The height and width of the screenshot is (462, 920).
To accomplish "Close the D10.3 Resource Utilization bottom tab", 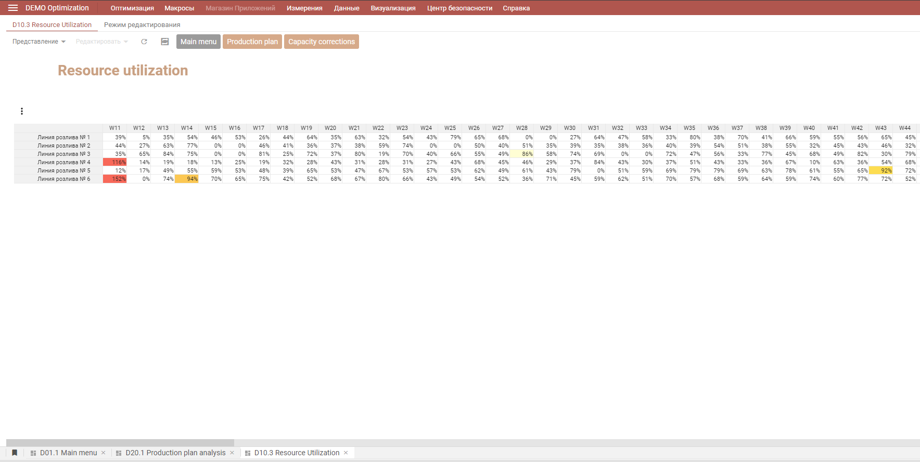I will tap(346, 453).
